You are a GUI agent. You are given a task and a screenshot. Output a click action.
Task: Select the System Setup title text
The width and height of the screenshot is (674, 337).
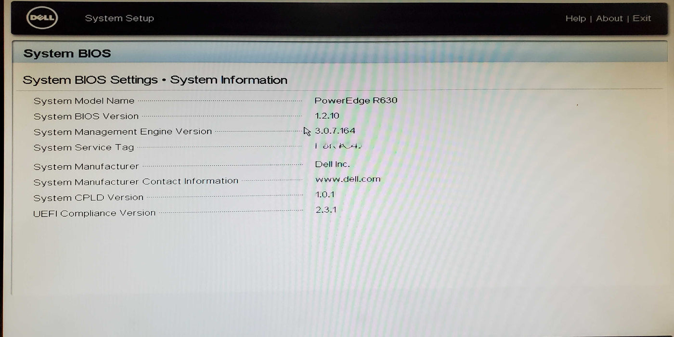click(119, 18)
